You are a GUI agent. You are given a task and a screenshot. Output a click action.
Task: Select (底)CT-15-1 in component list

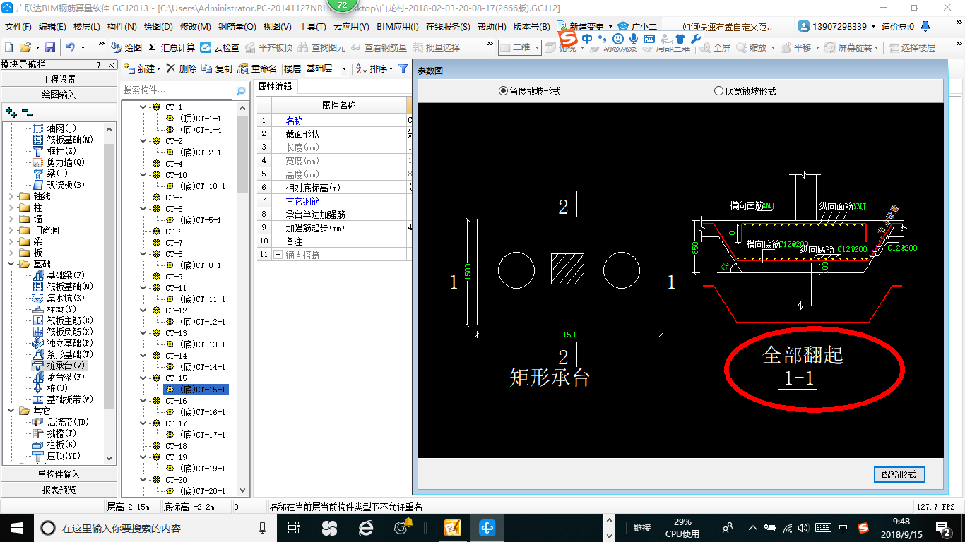196,390
